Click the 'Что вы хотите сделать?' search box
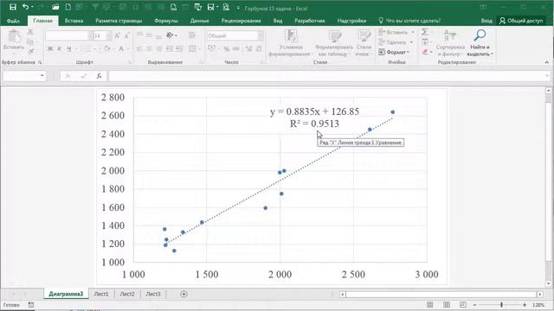This screenshot has width=554, height=311. 409,21
